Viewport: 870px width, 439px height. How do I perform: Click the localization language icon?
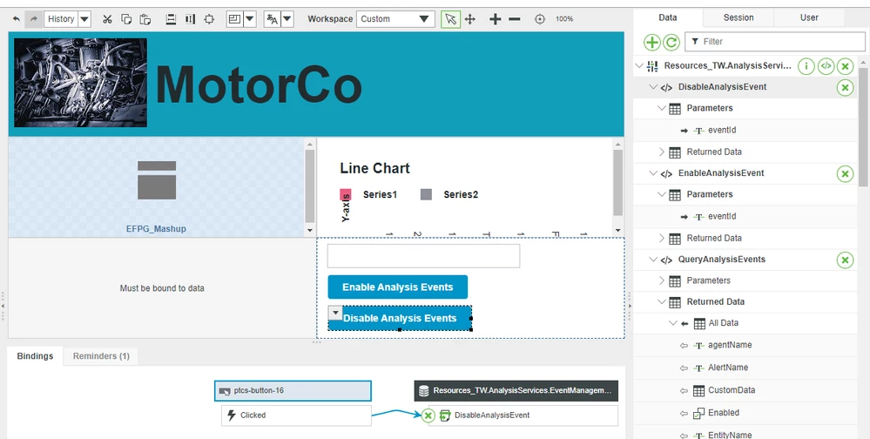point(272,19)
